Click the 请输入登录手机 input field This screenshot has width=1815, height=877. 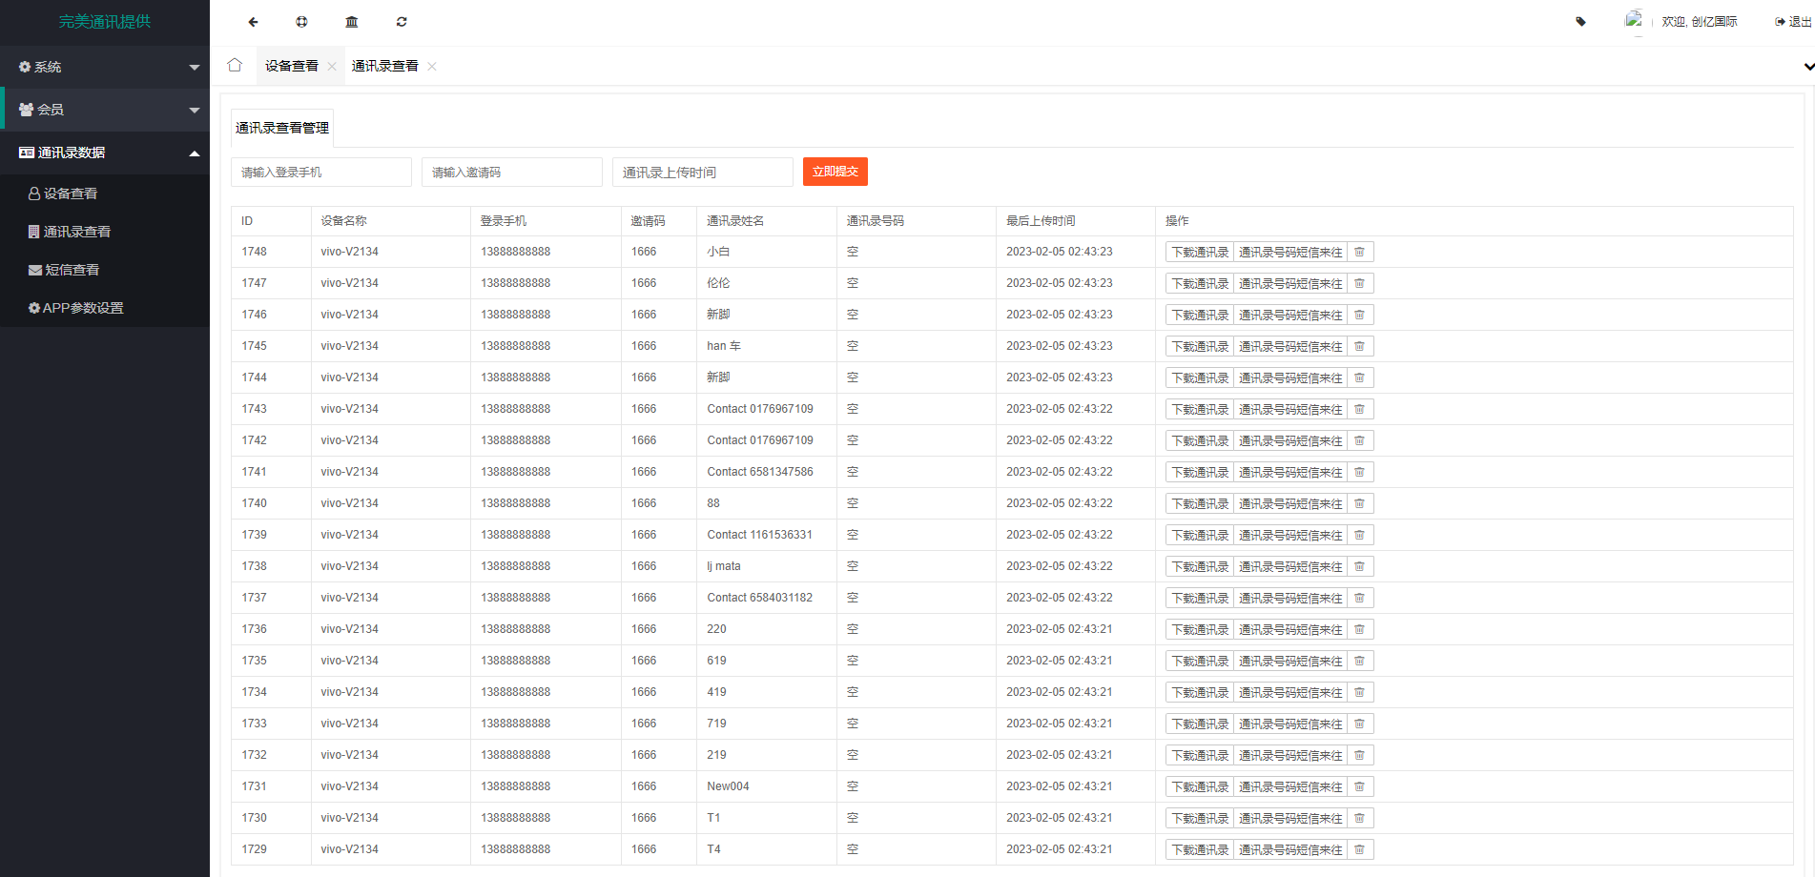[x=321, y=173]
